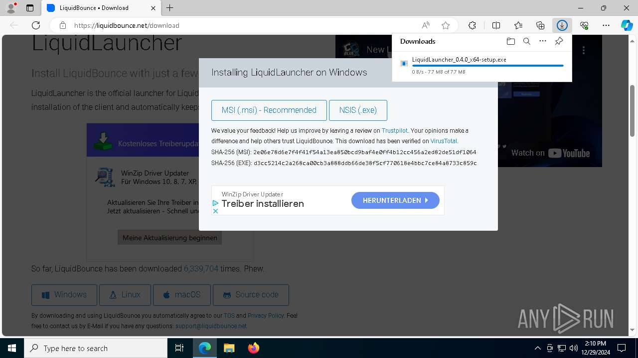Open the Edge profile icon
Image resolution: width=638 pixels, height=358 pixels.
click(x=11, y=8)
